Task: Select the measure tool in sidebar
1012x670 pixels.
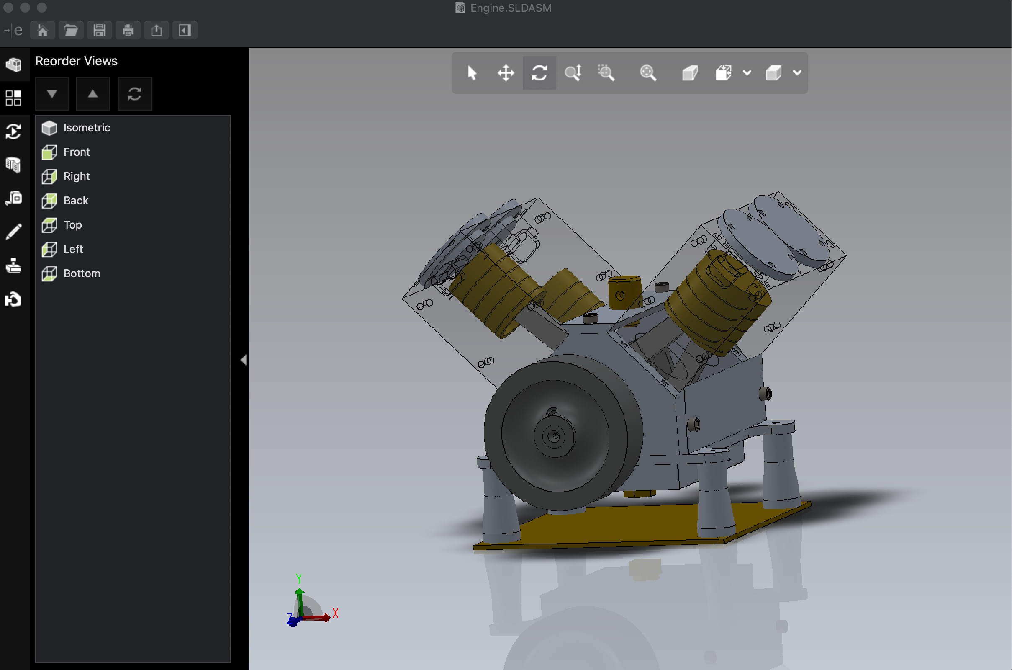Action: coord(14,198)
